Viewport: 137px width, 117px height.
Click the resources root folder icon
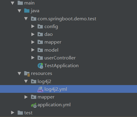pyautogui.click(x=27, y=74)
